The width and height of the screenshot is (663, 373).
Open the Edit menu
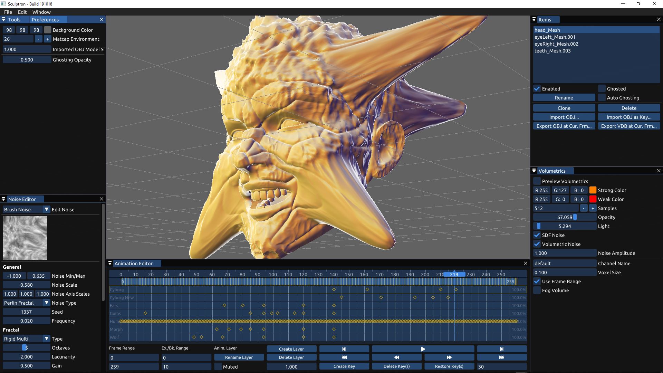point(22,12)
